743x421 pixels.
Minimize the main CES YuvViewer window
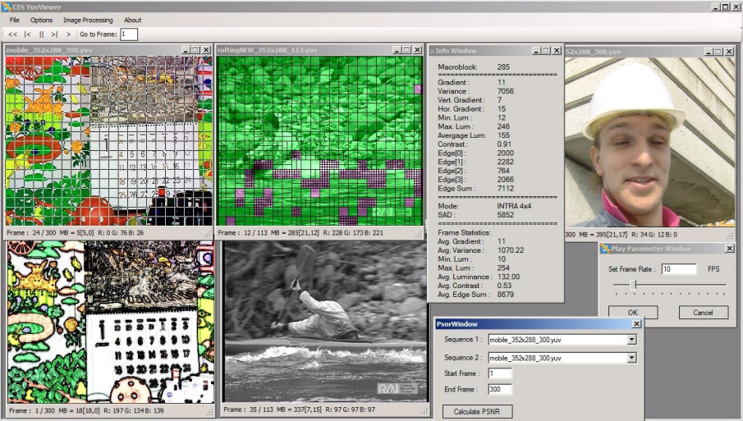click(x=716, y=7)
